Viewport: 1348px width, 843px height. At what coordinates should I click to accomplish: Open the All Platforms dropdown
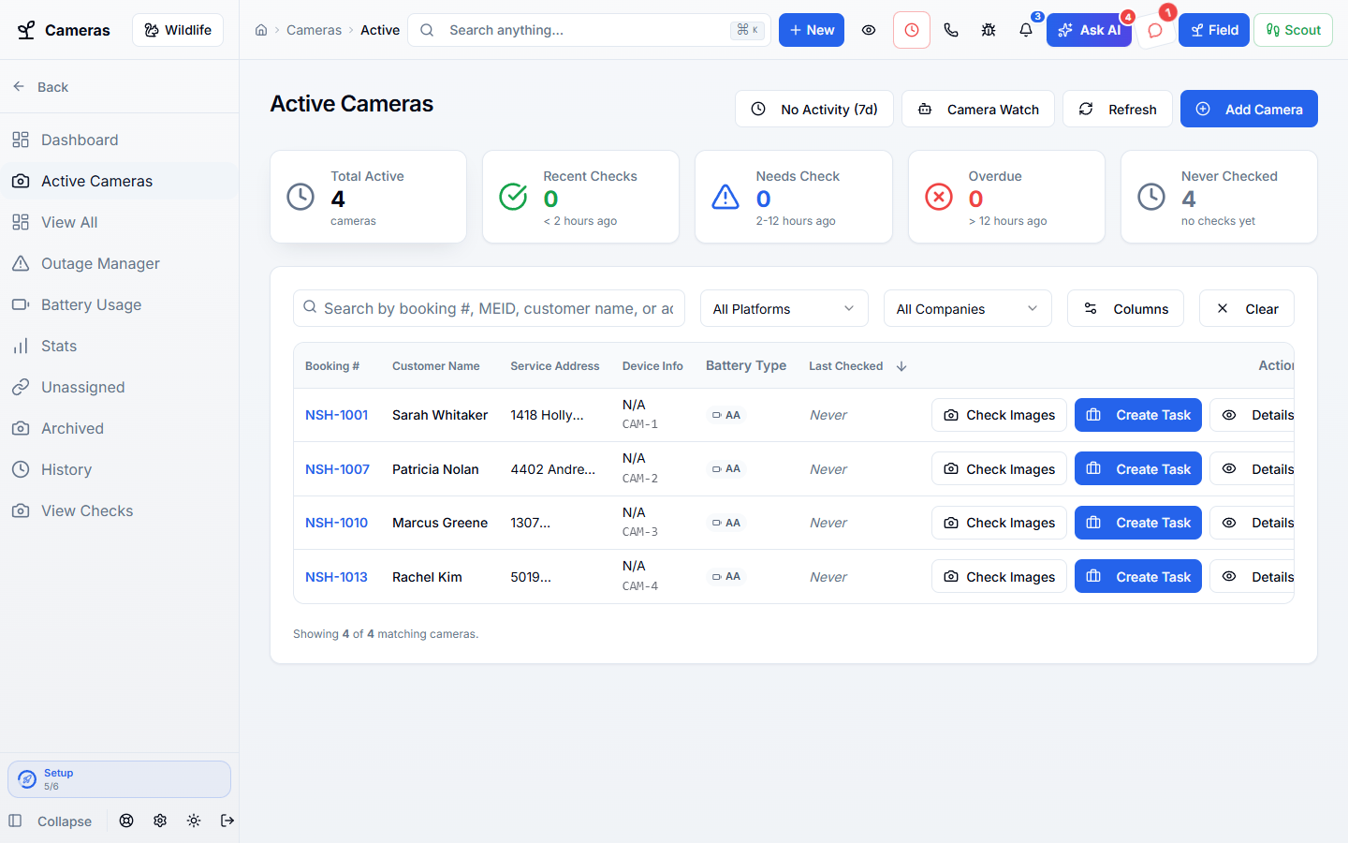[784, 309]
